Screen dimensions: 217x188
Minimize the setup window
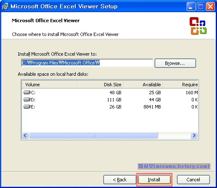point(191,6)
